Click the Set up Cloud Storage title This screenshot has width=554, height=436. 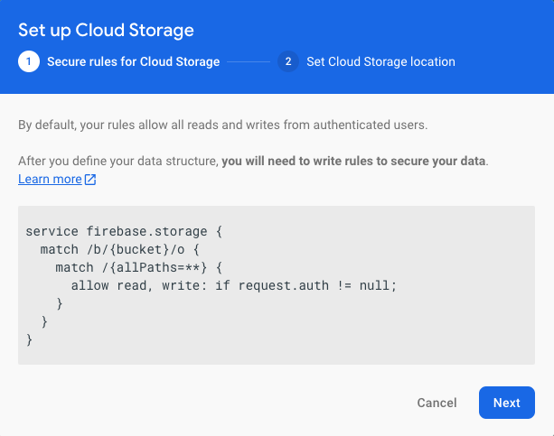click(x=106, y=30)
